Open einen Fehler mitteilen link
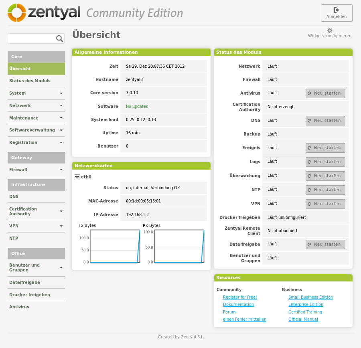 [x=245, y=319]
